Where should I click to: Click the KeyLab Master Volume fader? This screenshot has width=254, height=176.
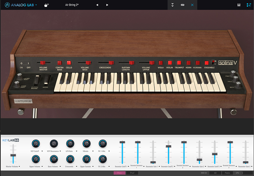point(13,155)
